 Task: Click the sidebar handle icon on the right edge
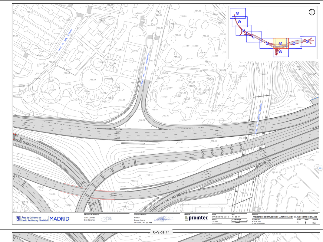(x=320, y=168)
